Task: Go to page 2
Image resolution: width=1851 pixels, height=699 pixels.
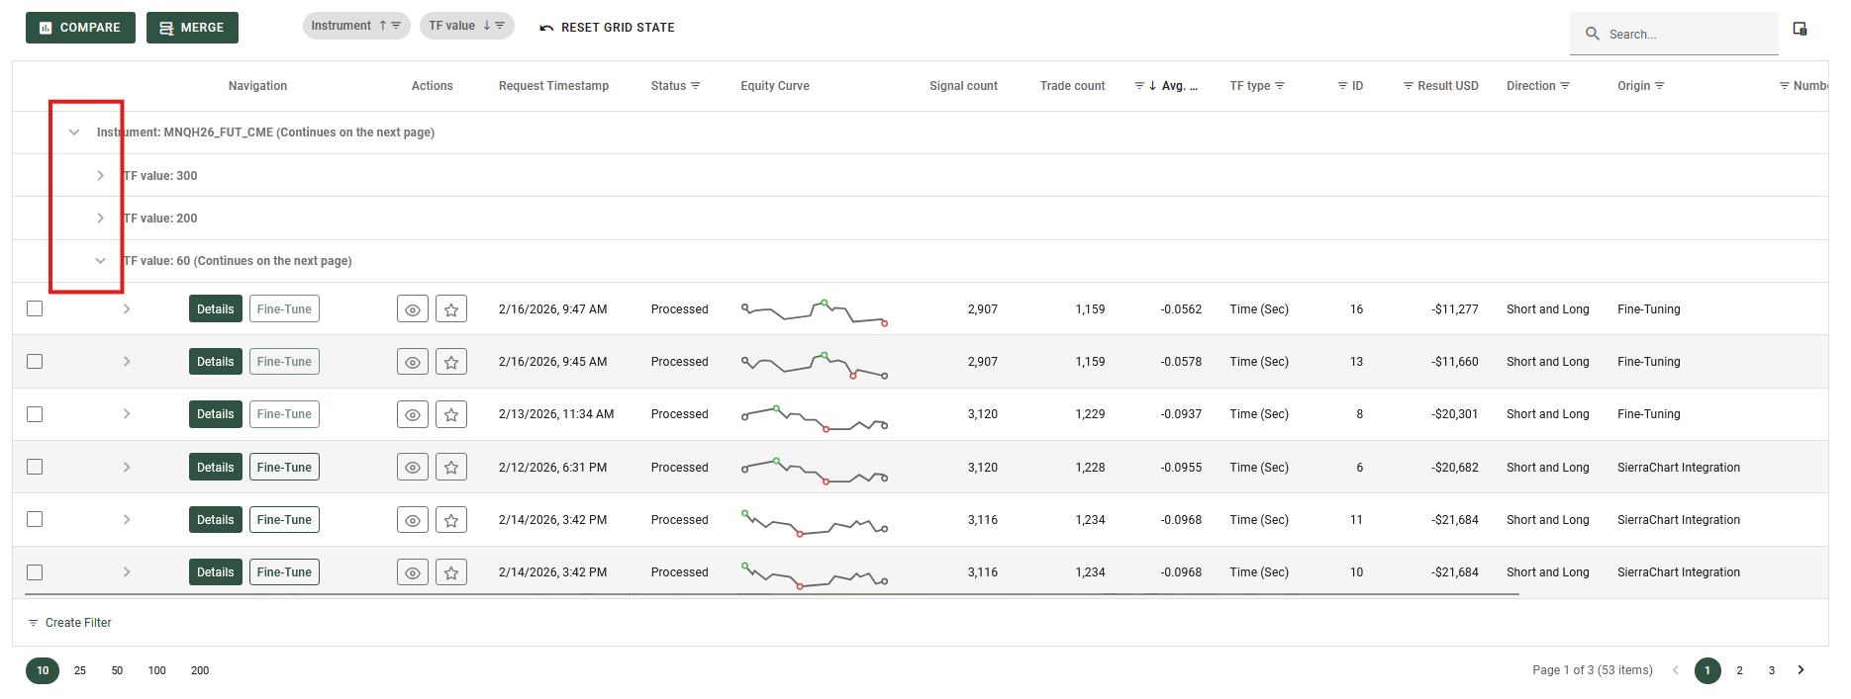Action: 1739,670
